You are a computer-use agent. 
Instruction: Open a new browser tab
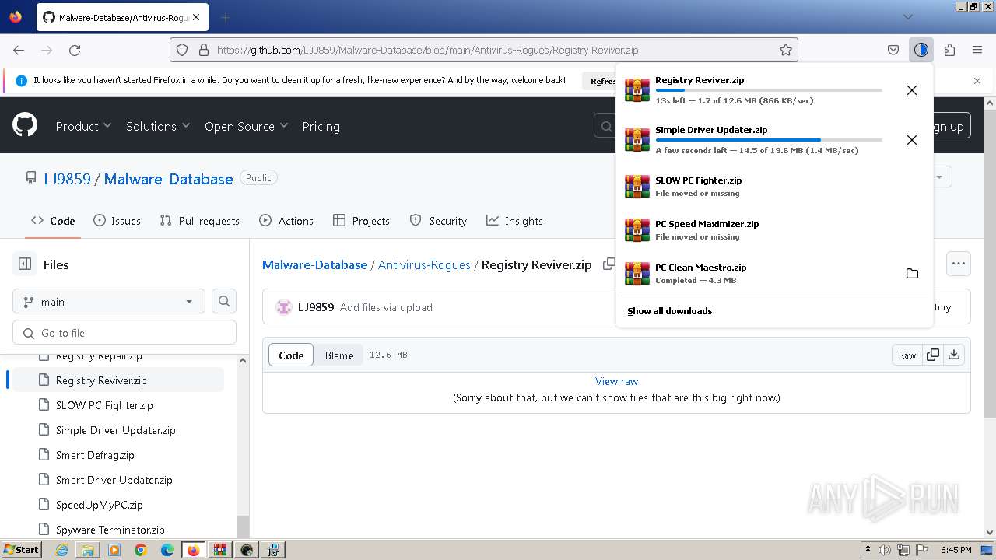(x=225, y=17)
